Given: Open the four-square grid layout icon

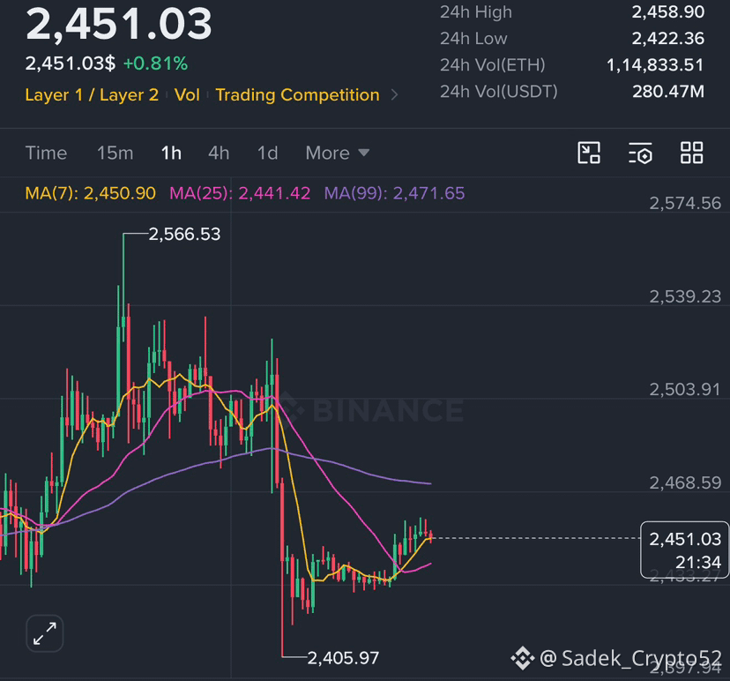Looking at the screenshot, I should 691,153.
